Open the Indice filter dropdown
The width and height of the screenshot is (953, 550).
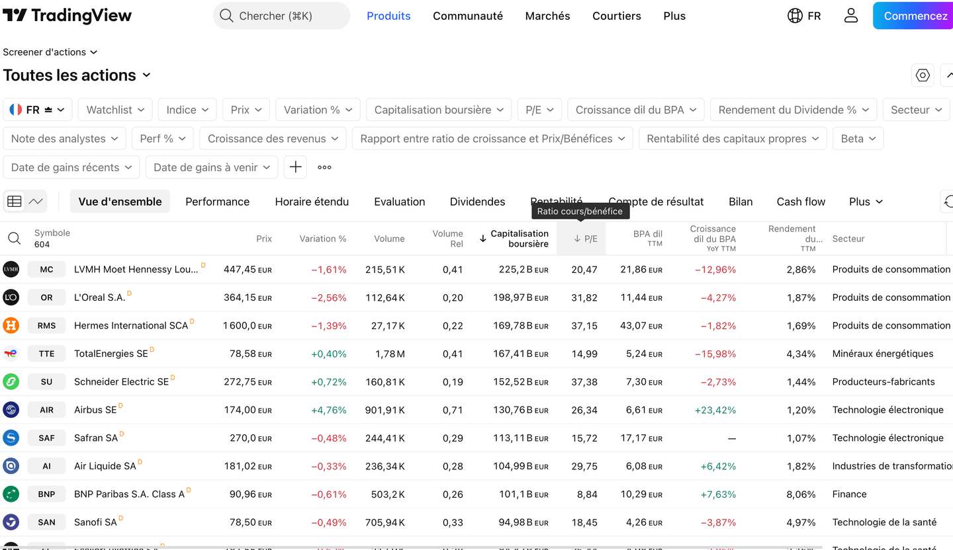tap(187, 110)
